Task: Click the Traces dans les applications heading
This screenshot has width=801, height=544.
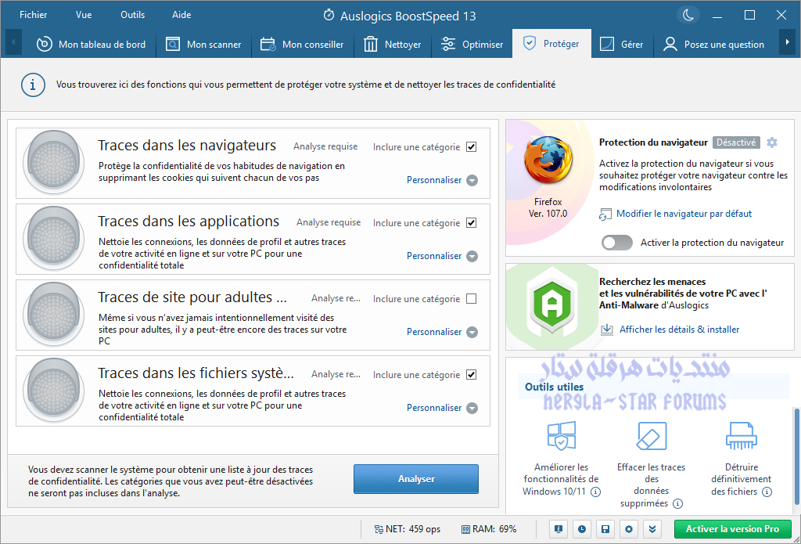Action: point(189,221)
